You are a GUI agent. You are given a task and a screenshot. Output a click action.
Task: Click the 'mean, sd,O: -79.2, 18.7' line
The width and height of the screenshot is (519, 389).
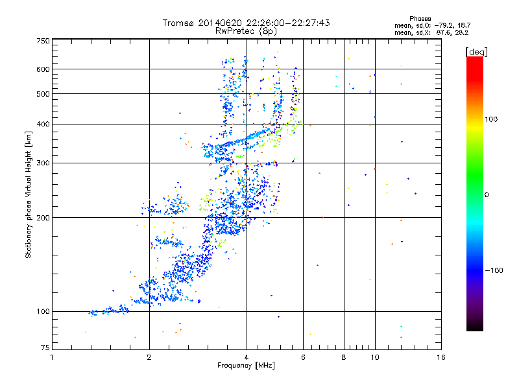[432, 25]
